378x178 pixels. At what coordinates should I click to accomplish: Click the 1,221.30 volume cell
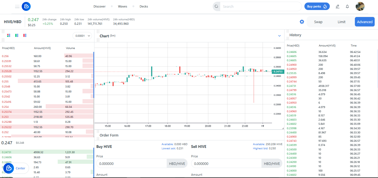coord(71,152)
